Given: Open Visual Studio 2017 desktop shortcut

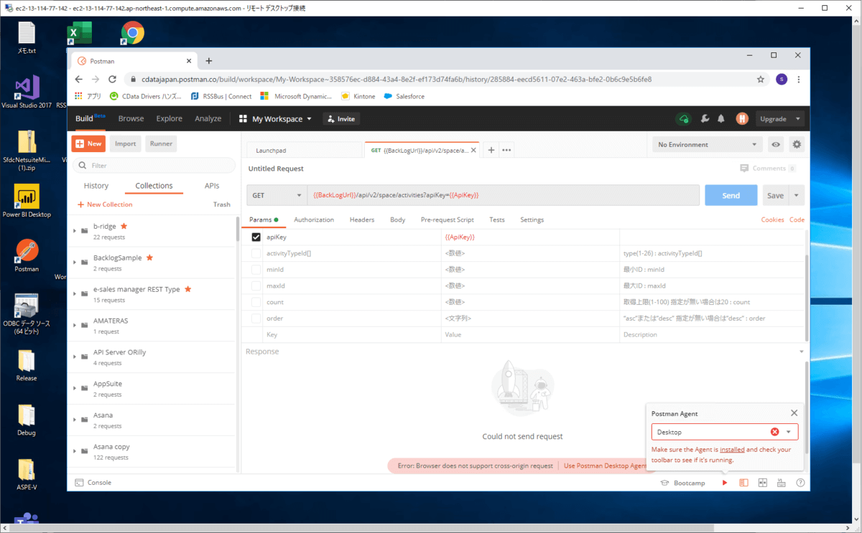Looking at the screenshot, I should click(x=27, y=91).
